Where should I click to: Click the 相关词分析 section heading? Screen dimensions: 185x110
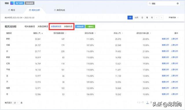pos(11,26)
